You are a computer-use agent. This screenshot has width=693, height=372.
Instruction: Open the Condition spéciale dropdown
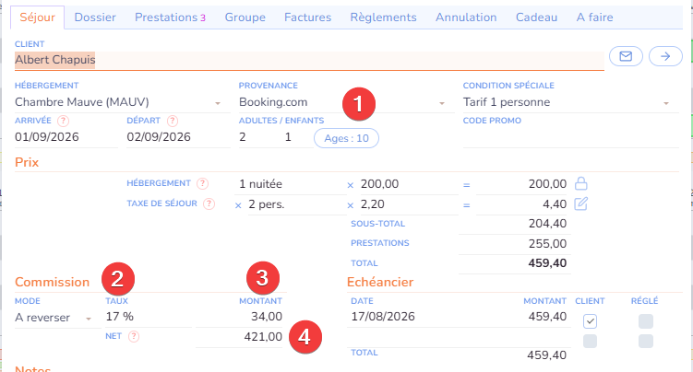pos(566,102)
